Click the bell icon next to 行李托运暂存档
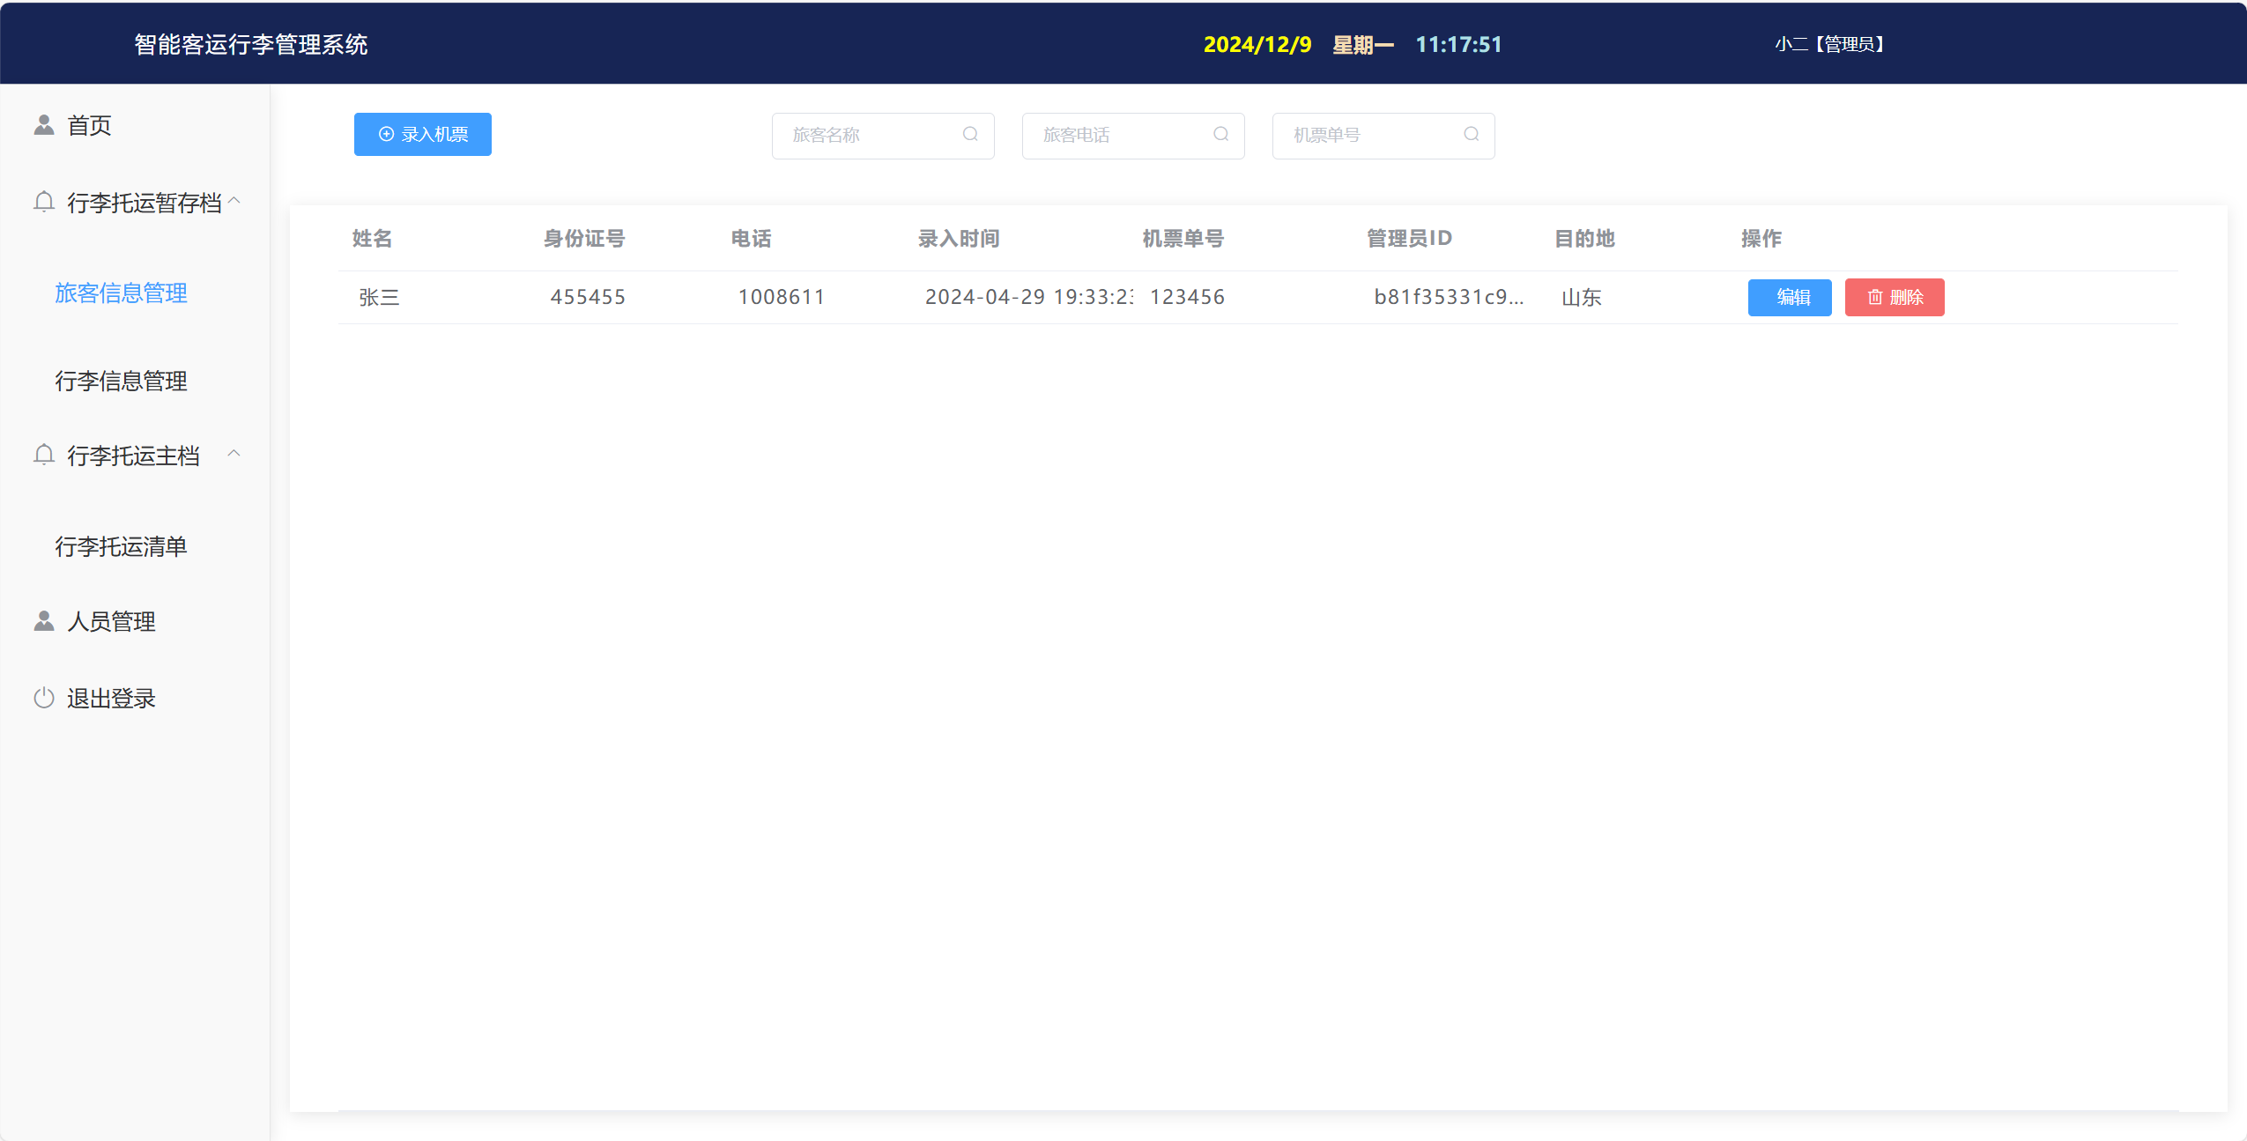The width and height of the screenshot is (2247, 1141). tap(44, 203)
